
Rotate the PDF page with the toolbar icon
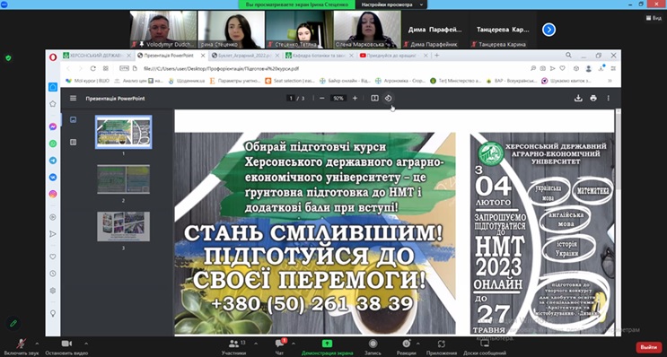tap(388, 98)
